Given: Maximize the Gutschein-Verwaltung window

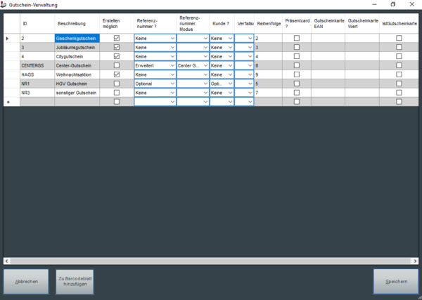Looking at the screenshot, I should click(x=392, y=4).
